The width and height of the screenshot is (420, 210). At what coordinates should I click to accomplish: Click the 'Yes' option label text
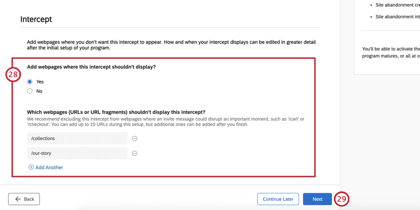(40, 82)
